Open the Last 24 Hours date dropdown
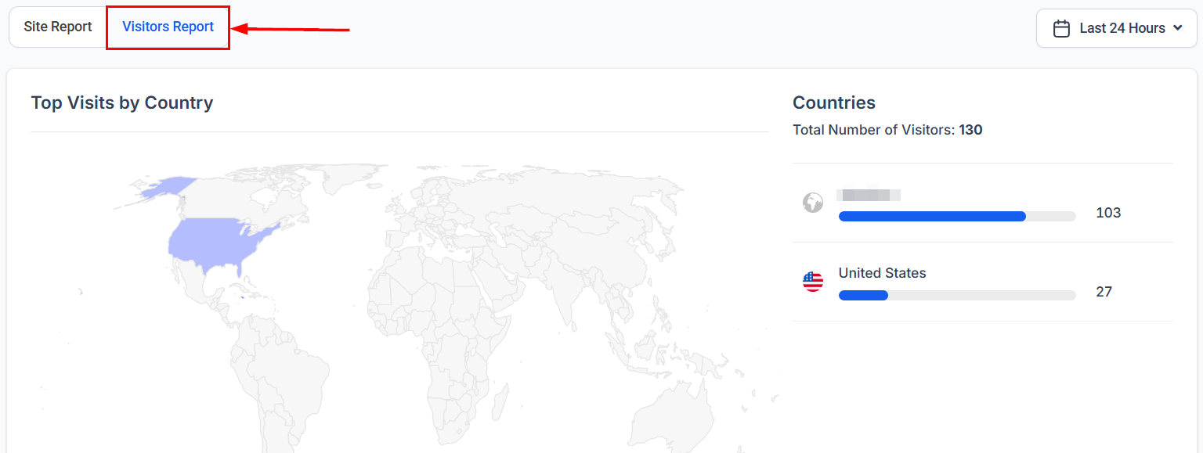 (1116, 28)
